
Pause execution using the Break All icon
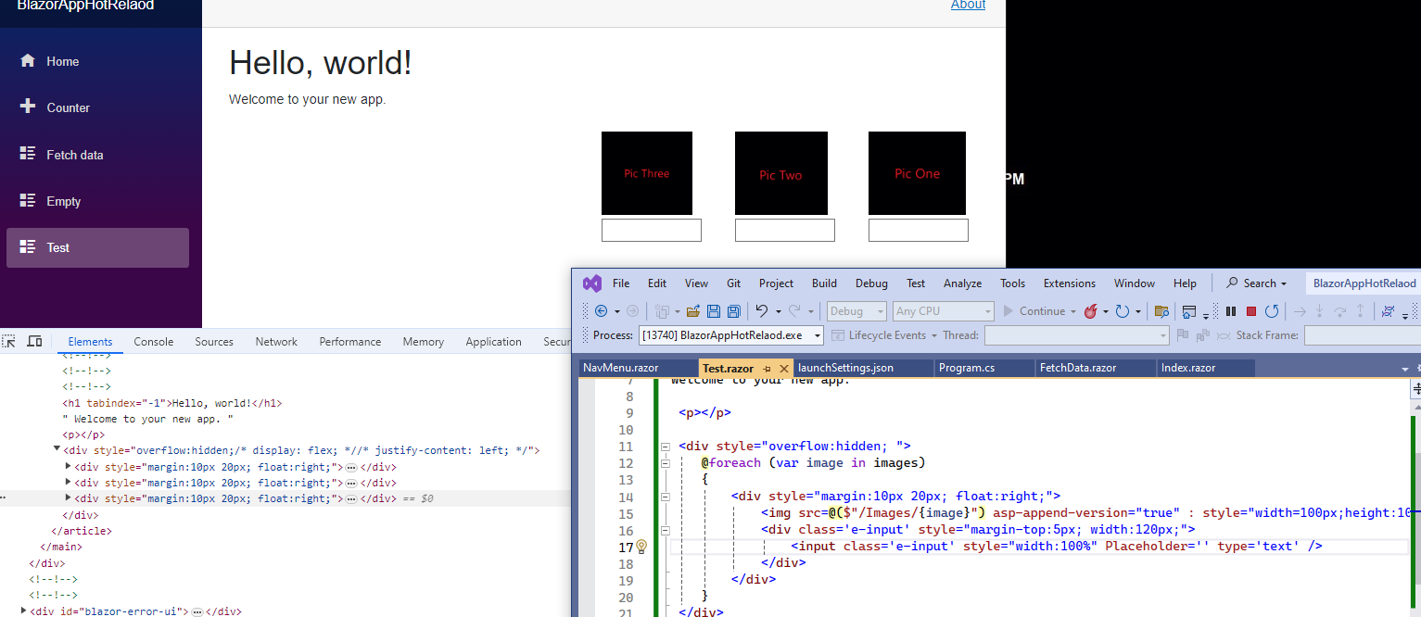tap(1232, 311)
